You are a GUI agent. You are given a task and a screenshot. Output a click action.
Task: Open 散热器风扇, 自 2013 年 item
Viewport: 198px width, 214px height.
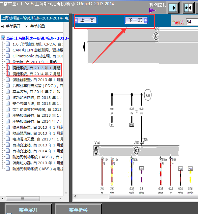[x=38, y=133]
